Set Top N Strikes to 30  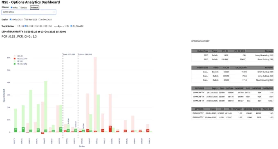pos(49,26)
